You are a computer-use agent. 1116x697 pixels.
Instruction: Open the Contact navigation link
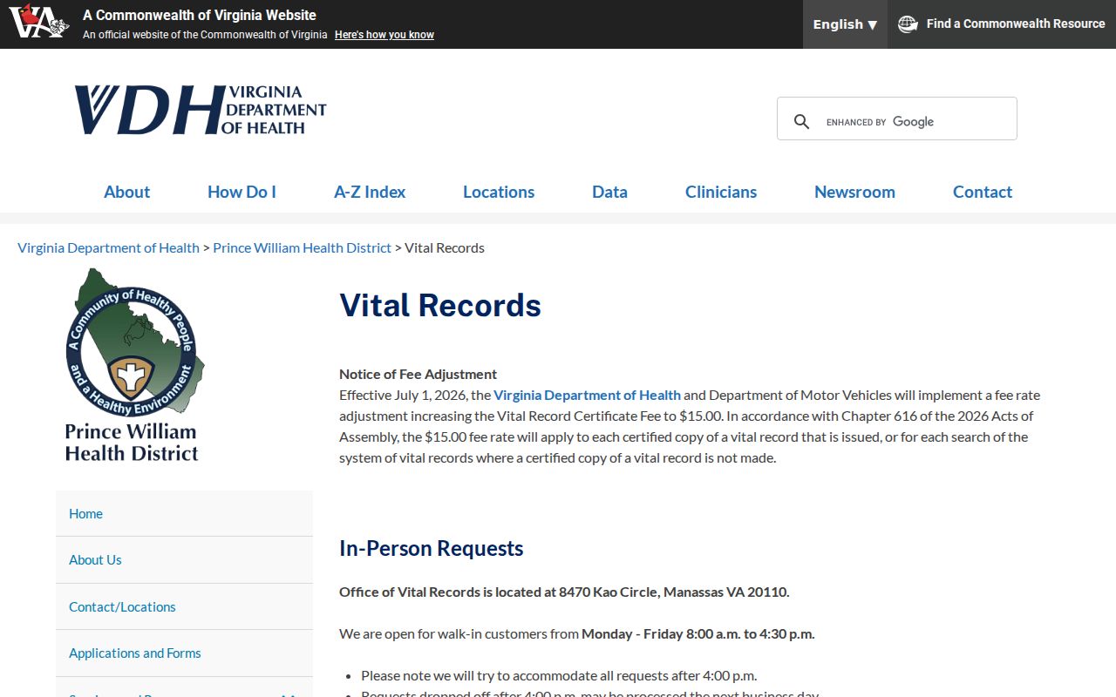pos(983,192)
